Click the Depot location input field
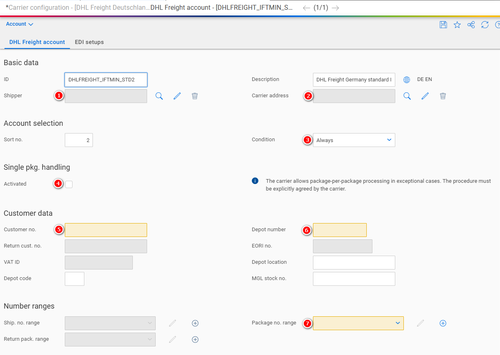This screenshot has height=355, width=500. pos(354,263)
